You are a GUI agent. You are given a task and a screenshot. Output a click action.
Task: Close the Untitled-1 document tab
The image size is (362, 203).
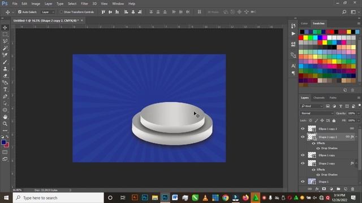click(81, 20)
